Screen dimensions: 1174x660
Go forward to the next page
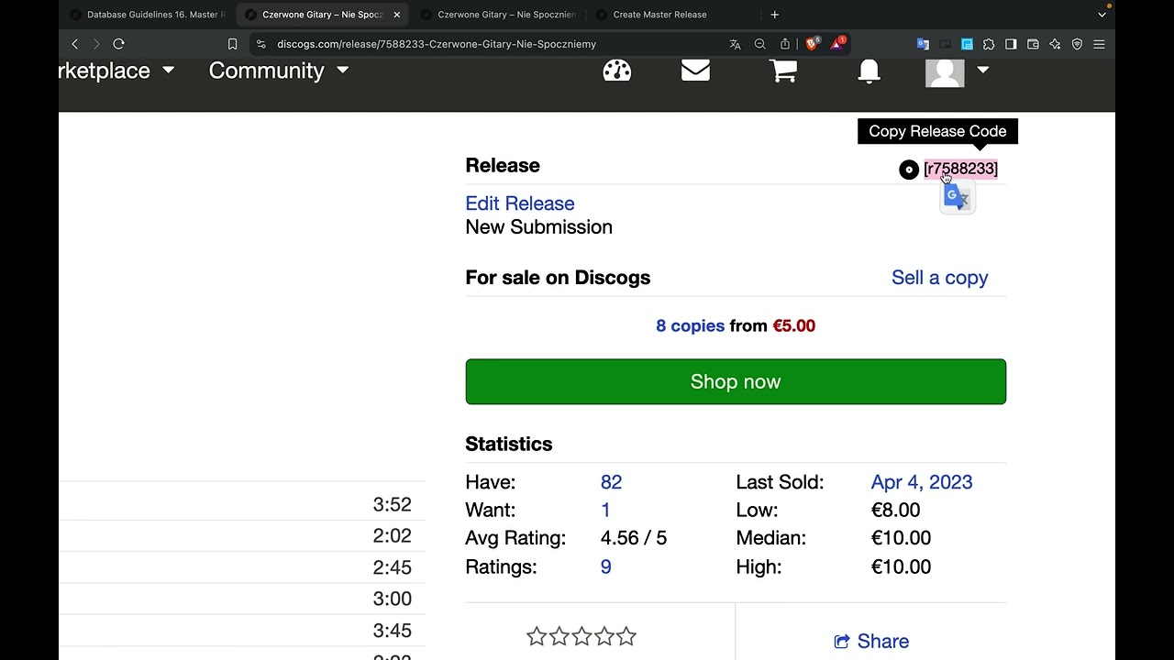coord(96,44)
